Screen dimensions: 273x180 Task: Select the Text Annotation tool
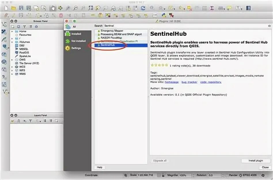pos(238,8)
